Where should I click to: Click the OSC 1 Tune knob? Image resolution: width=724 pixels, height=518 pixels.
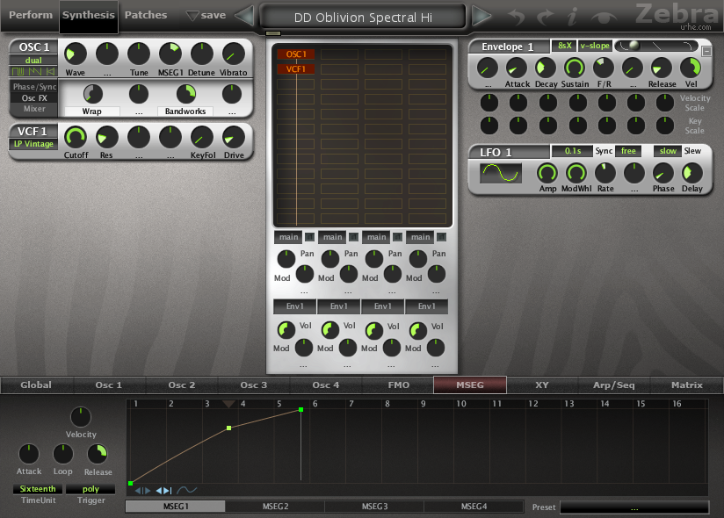click(139, 54)
